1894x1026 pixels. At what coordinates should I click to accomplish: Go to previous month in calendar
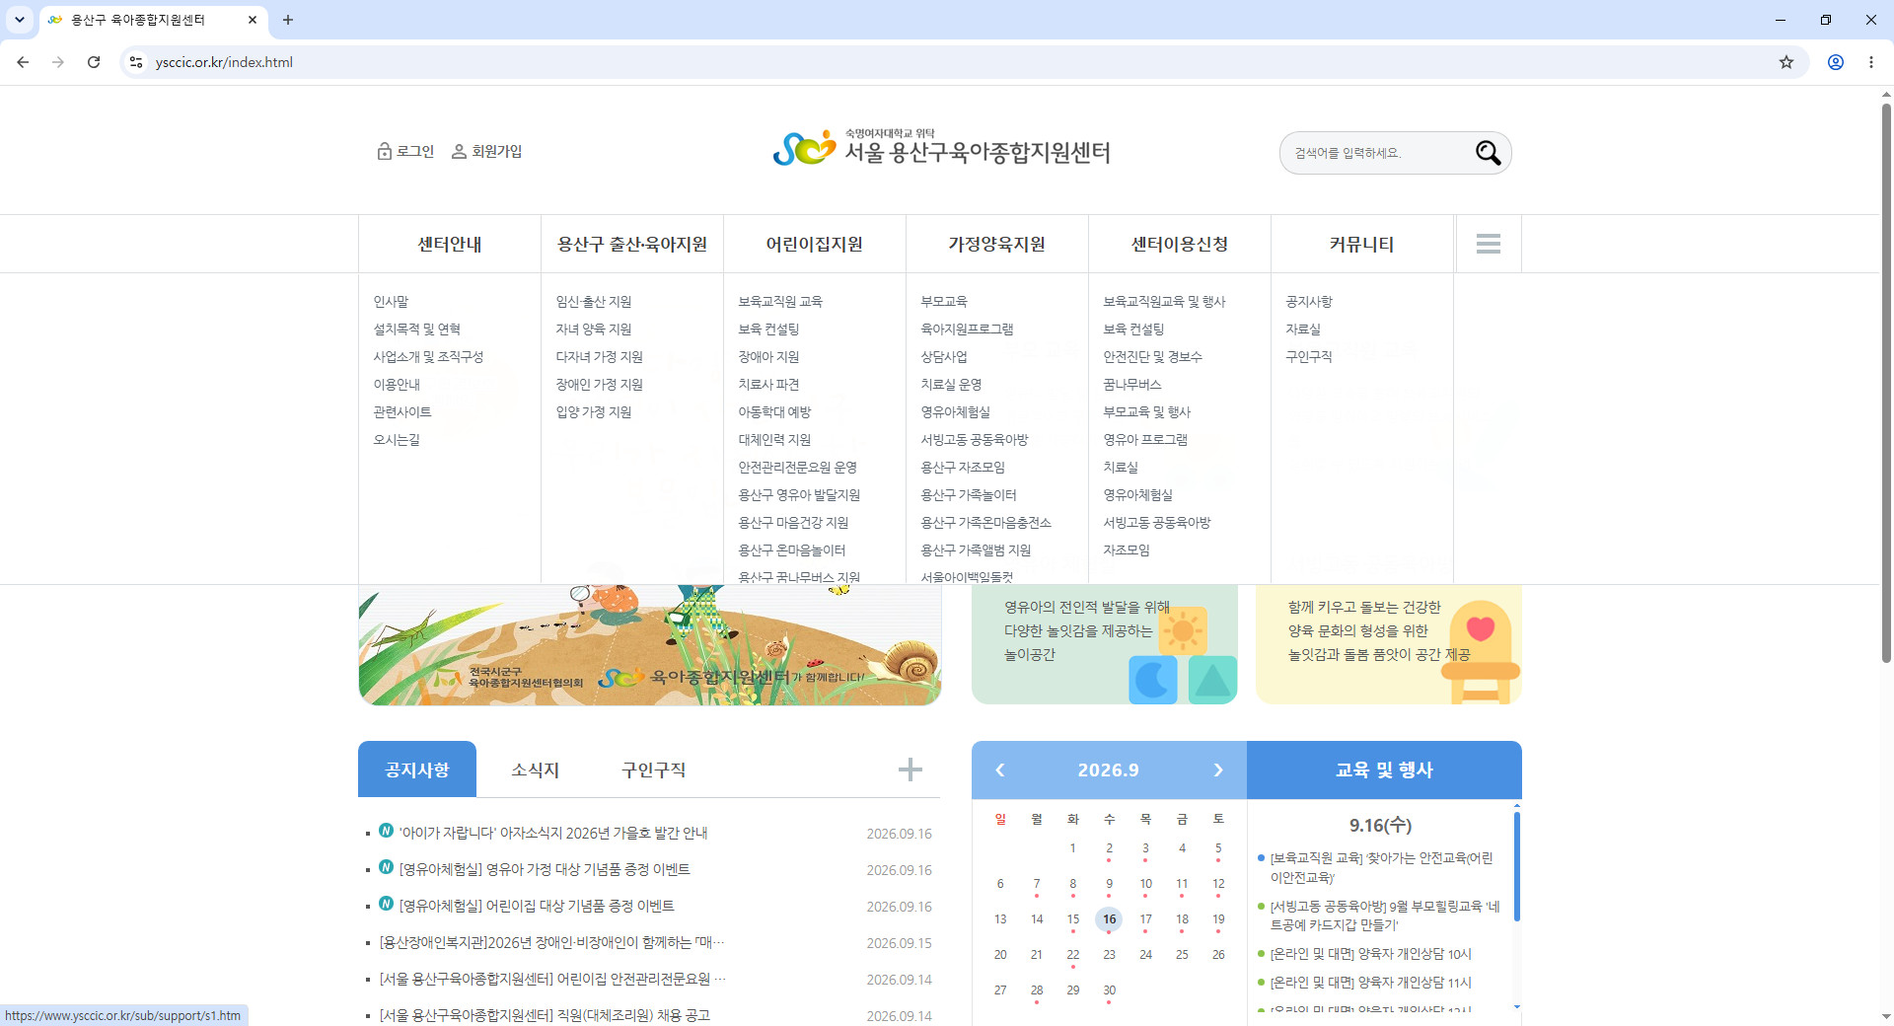tap(1000, 770)
